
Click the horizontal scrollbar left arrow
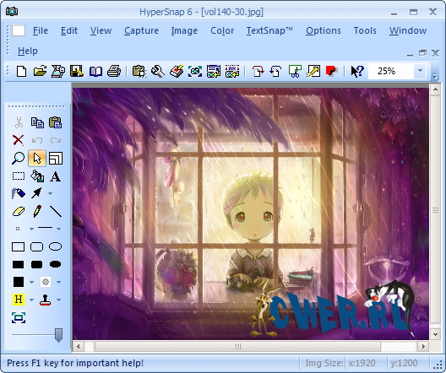pos(79,346)
